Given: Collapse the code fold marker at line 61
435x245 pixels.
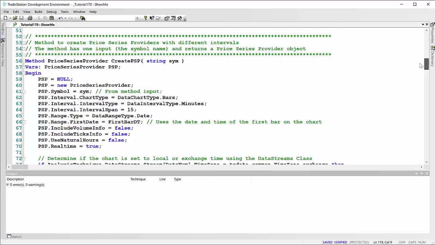Looking at the screenshot, I should (x=24, y=92).
